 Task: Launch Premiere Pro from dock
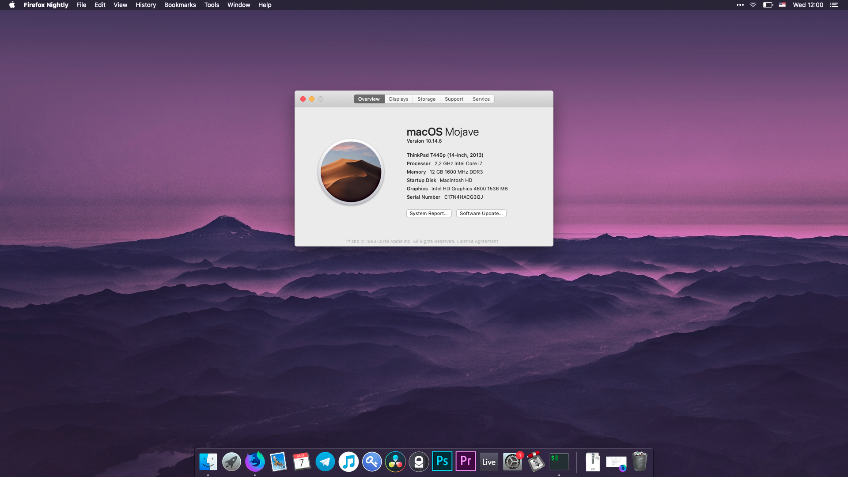point(466,462)
